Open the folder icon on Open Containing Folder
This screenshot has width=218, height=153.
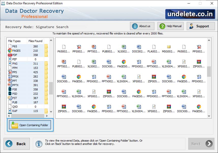[x=14, y=124]
